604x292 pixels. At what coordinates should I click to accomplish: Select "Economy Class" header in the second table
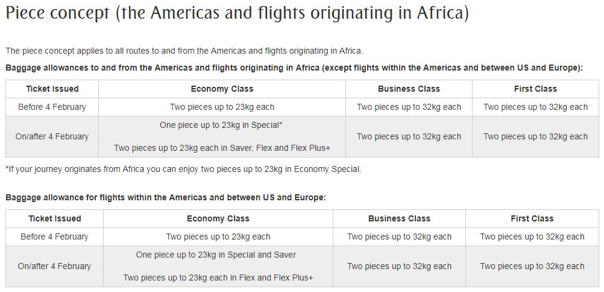[x=218, y=218]
